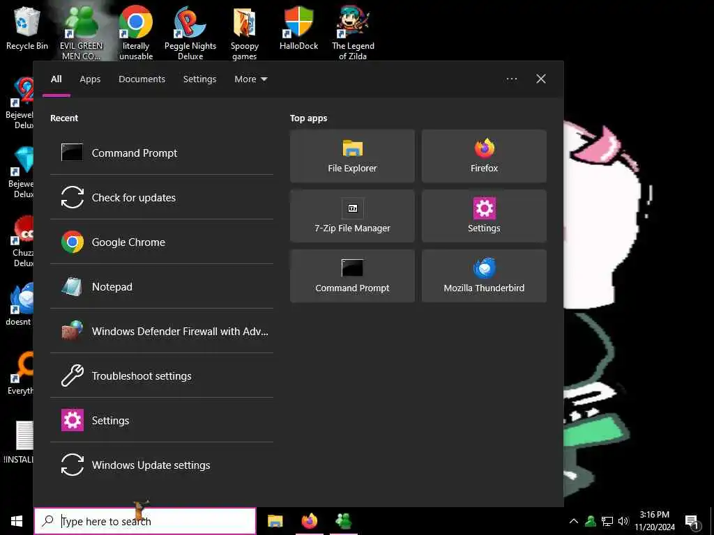Select The Legend of Zilda shortcut
The image size is (714, 535).
353,33
